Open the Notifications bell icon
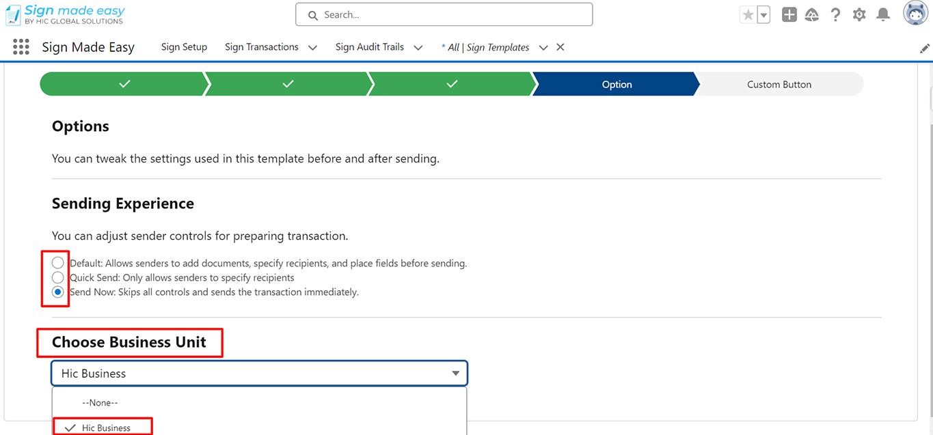The height and width of the screenshot is (435, 933). [x=883, y=14]
